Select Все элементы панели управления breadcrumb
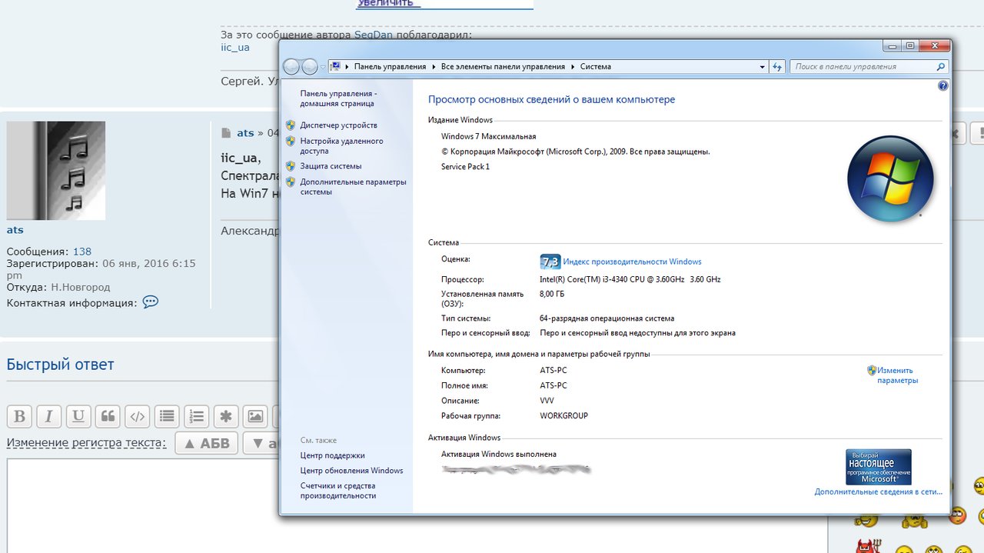The width and height of the screenshot is (984, 553). point(503,67)
